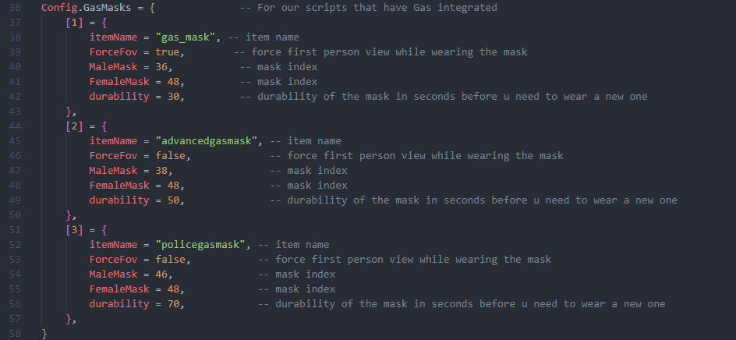
Task: Click the [2] table index
Action: click(74, 126)
